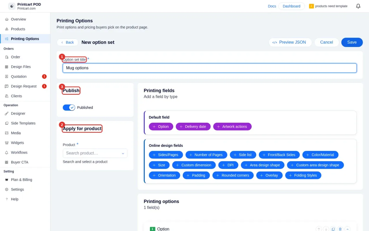Duplicate the Option field with copy icon
Image resolution: width=369 pixels, height=231 pixels.
333,229
